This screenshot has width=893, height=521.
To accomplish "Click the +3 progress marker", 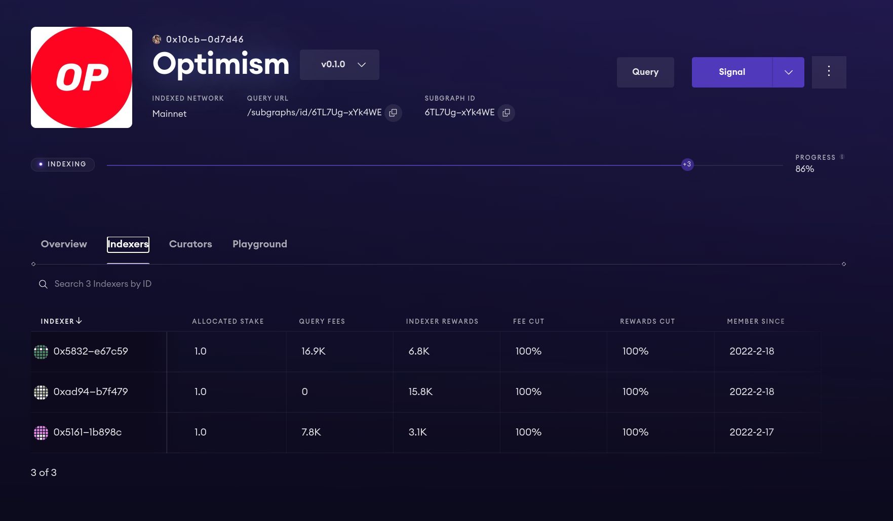I will pyautogui.click(x=687, y=164).
